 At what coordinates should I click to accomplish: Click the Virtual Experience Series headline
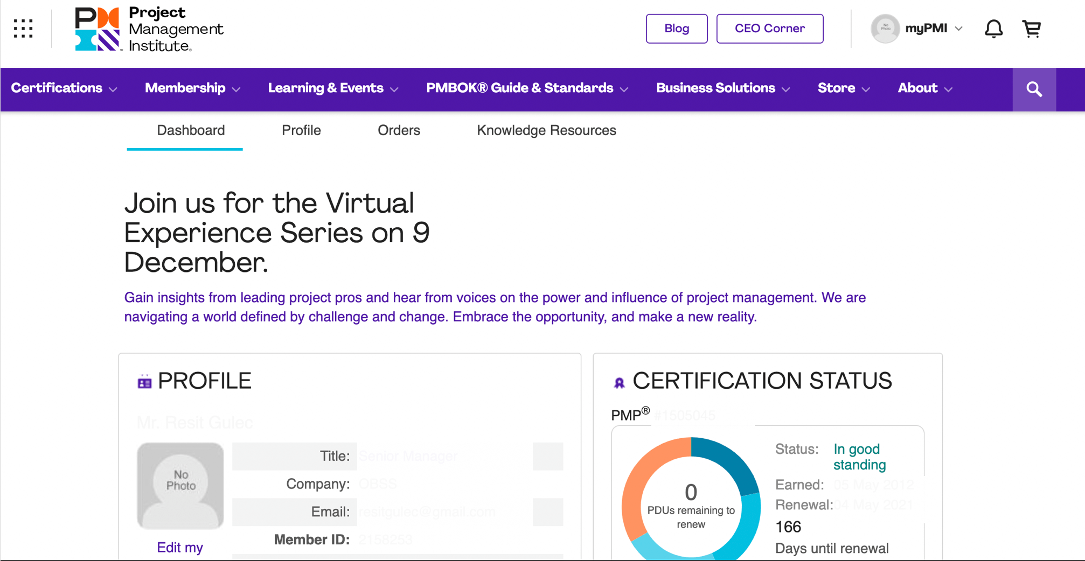click(x=277, y=233)
